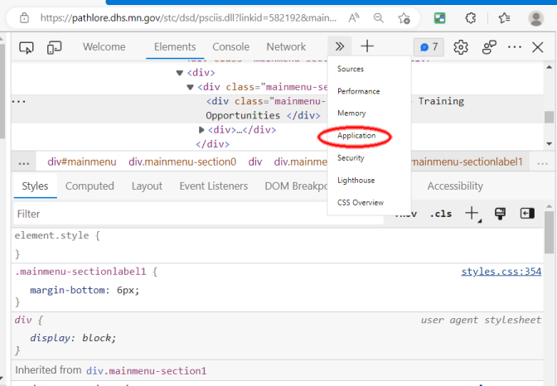Viewport: 557px width, 386px height.
Task: Click the plus icon to add tool
Action: 367,46
